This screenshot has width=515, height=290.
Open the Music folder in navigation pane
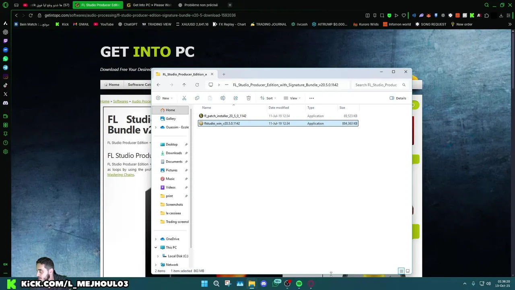pyautogui.click(x=170, y=179)
